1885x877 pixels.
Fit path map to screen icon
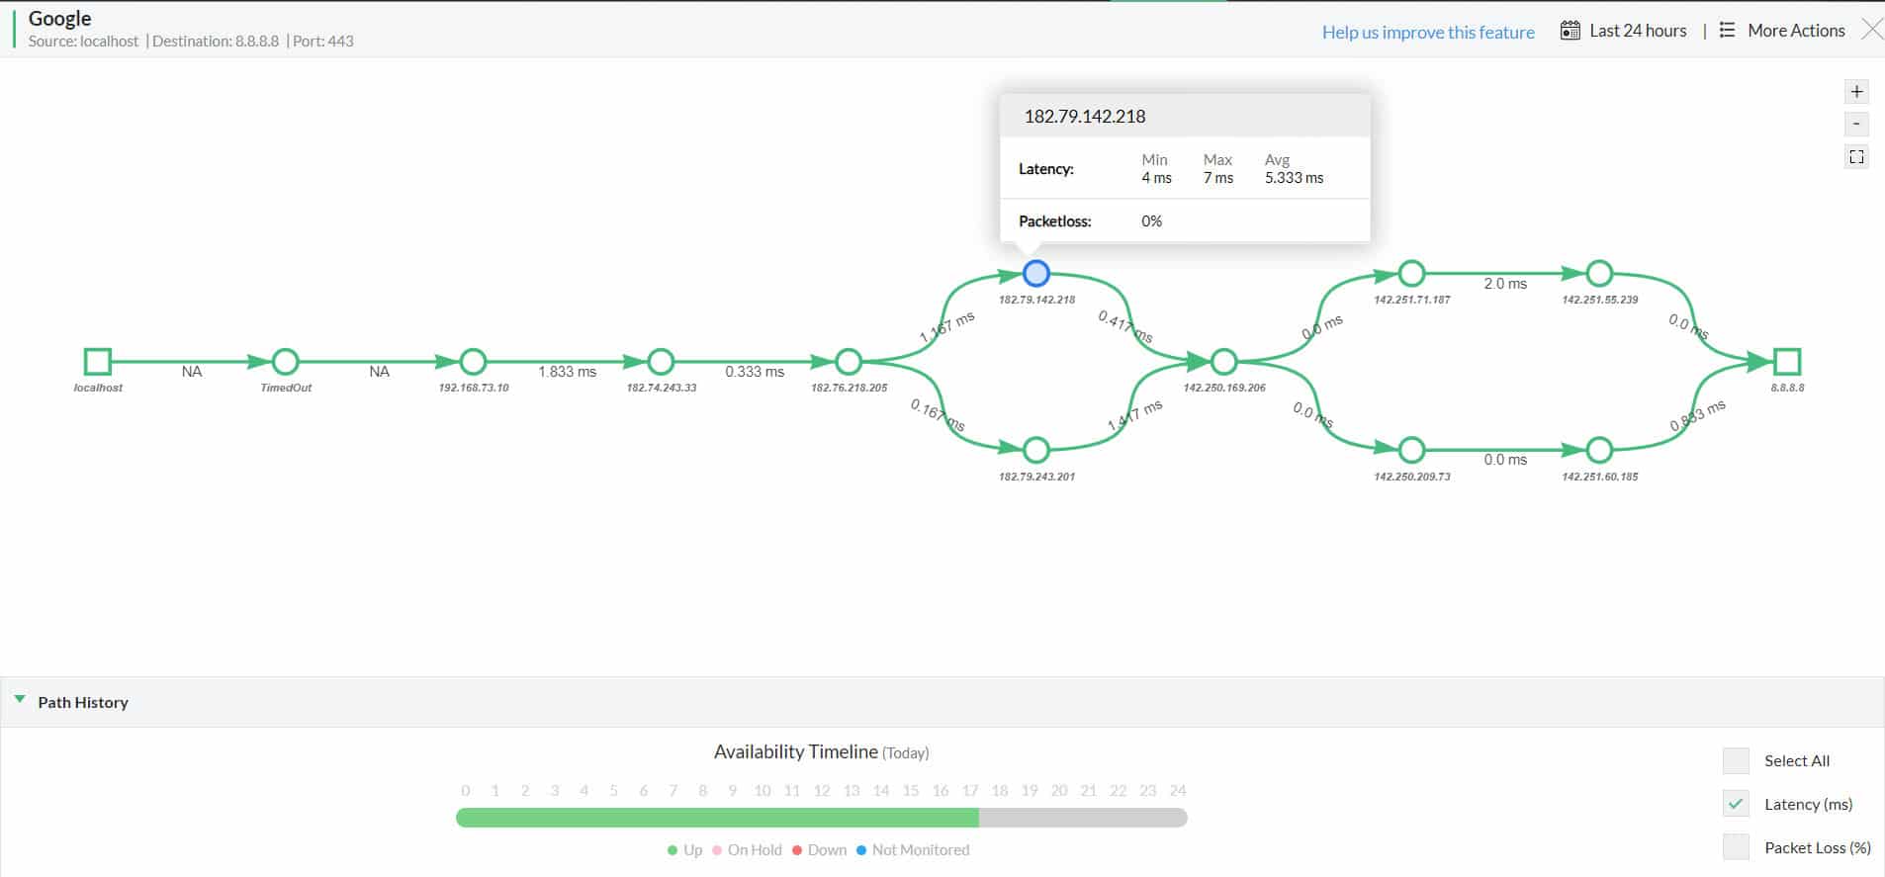pos(1856,157)
